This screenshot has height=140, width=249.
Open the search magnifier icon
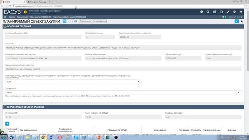[x=208, y=12]
